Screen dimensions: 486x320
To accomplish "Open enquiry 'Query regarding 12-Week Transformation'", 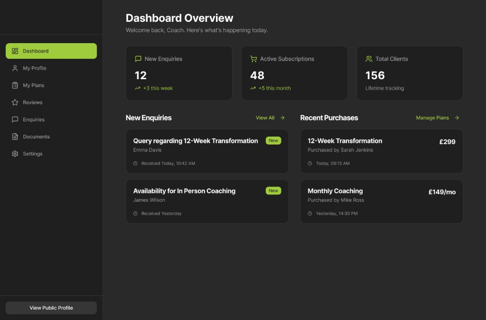I will pos(196,141).
